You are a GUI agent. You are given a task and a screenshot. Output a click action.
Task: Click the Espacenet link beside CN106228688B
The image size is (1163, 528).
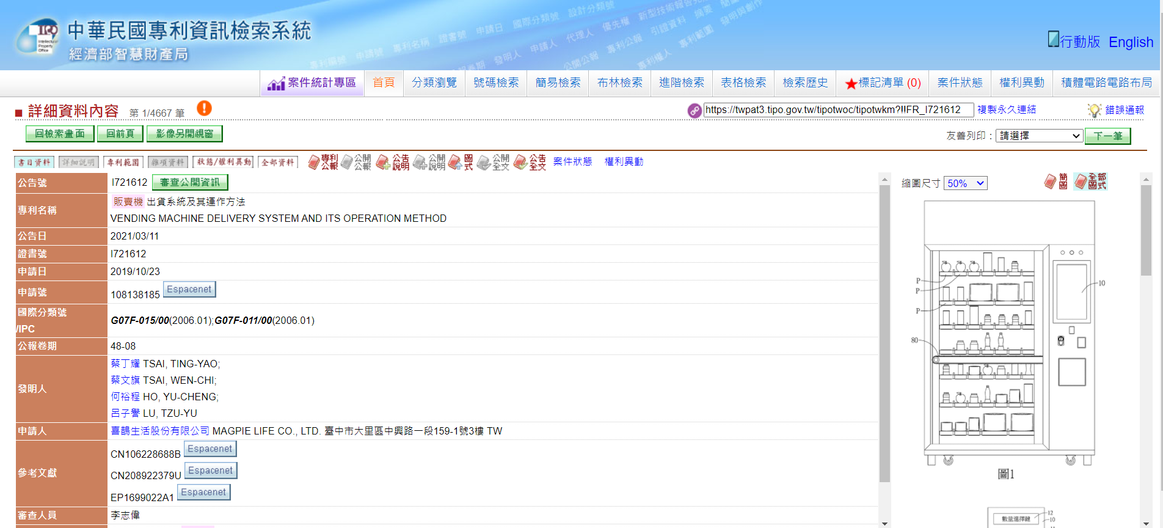coord(210,449)
